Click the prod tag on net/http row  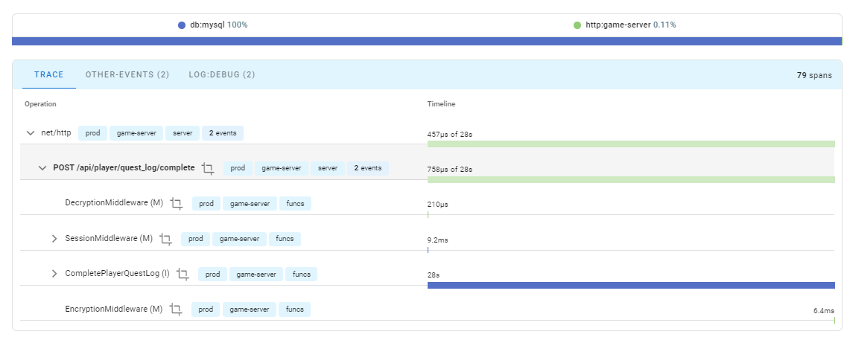[x=92, y=133]
